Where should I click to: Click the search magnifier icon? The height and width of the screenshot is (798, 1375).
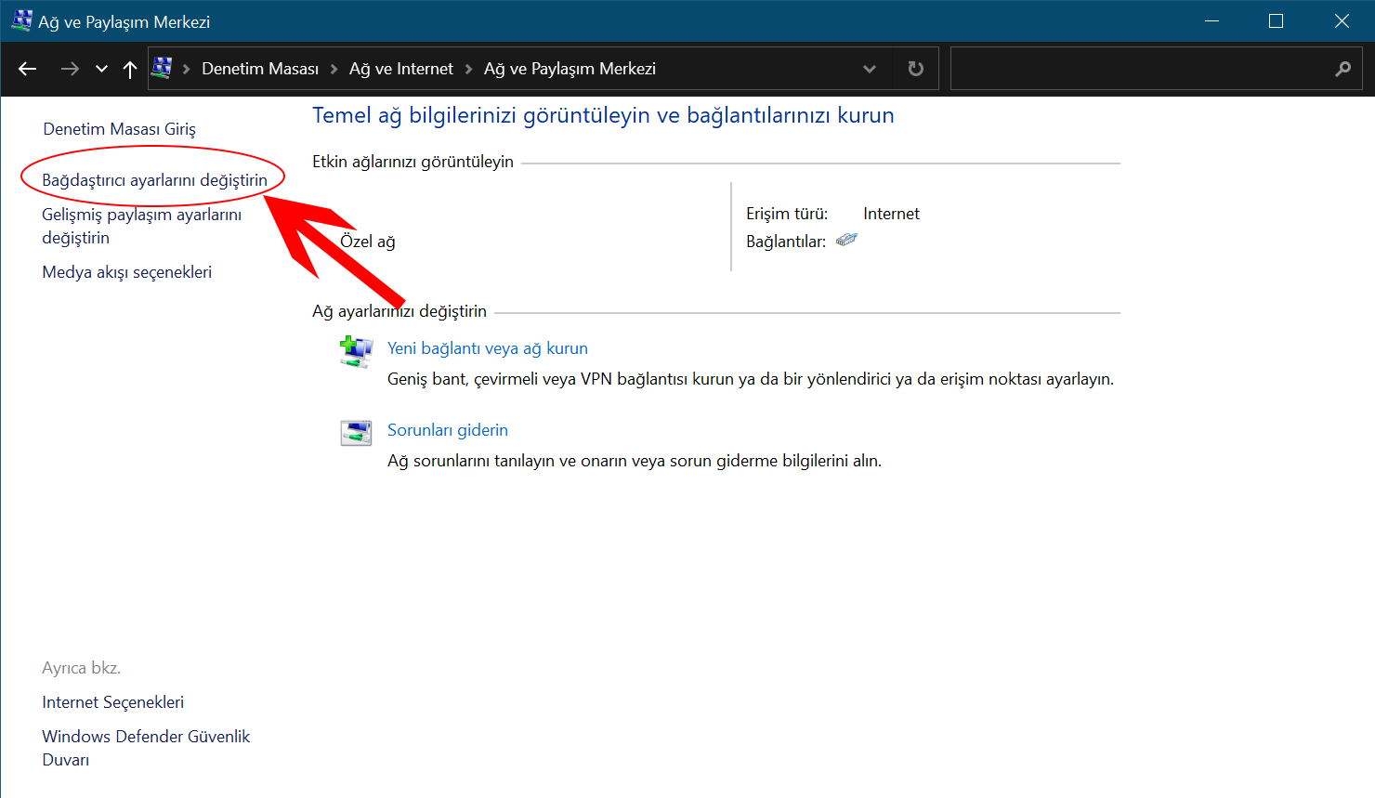[x=1343, y=68]
